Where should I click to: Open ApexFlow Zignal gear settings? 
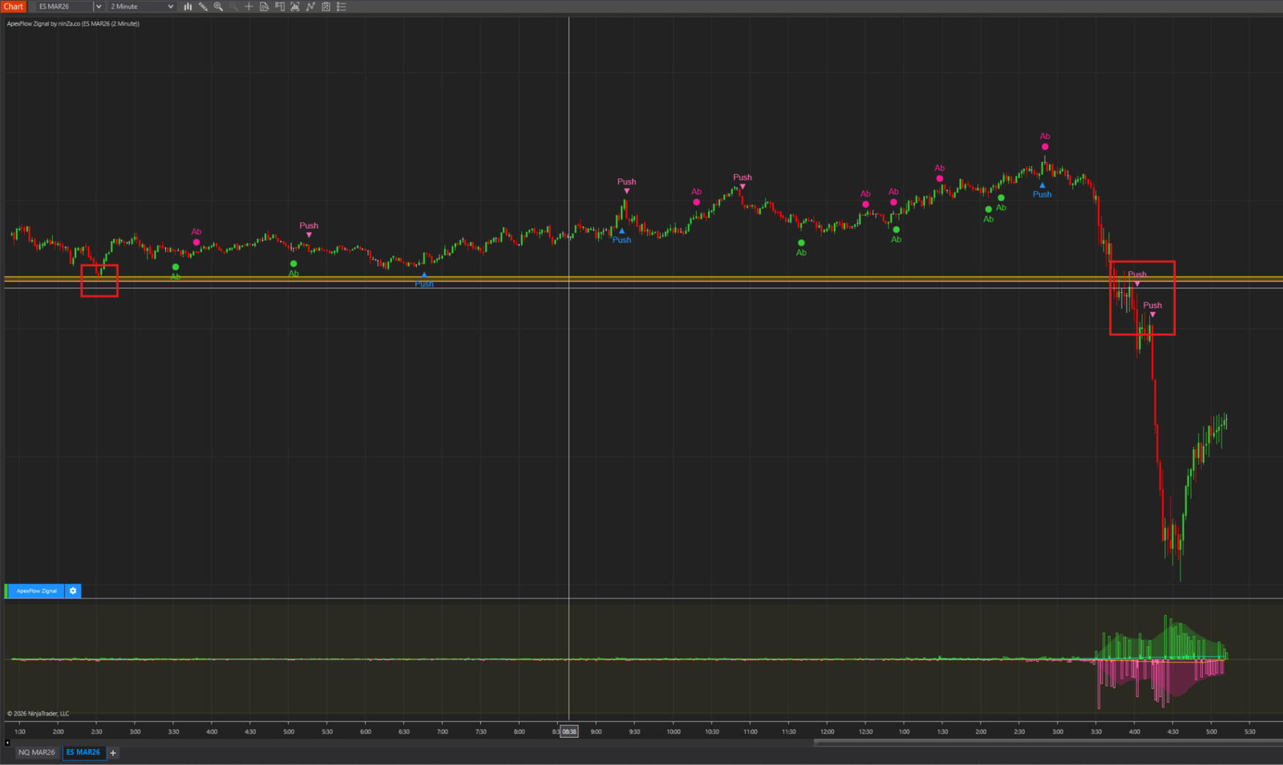coord(73,591)
